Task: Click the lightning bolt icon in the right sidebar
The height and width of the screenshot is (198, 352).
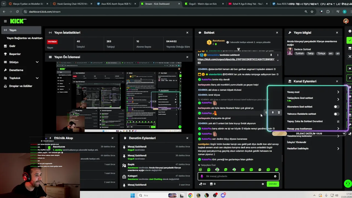Action: pos(350,78)
